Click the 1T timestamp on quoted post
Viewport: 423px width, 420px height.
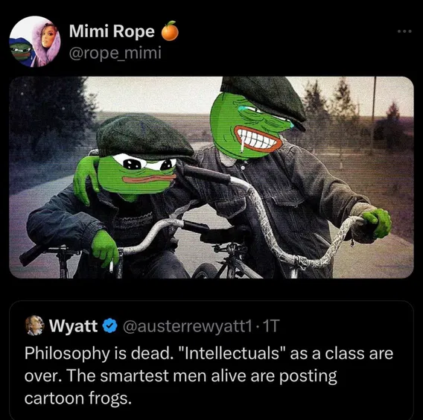coord(270,326)
